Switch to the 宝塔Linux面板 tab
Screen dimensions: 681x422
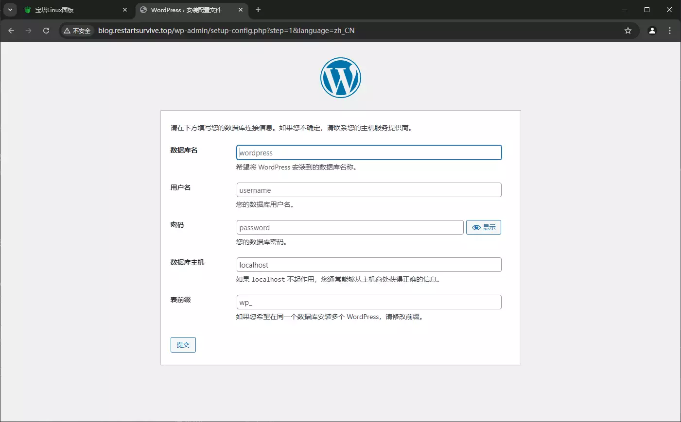pyautogui.click(x=75, y=10)
